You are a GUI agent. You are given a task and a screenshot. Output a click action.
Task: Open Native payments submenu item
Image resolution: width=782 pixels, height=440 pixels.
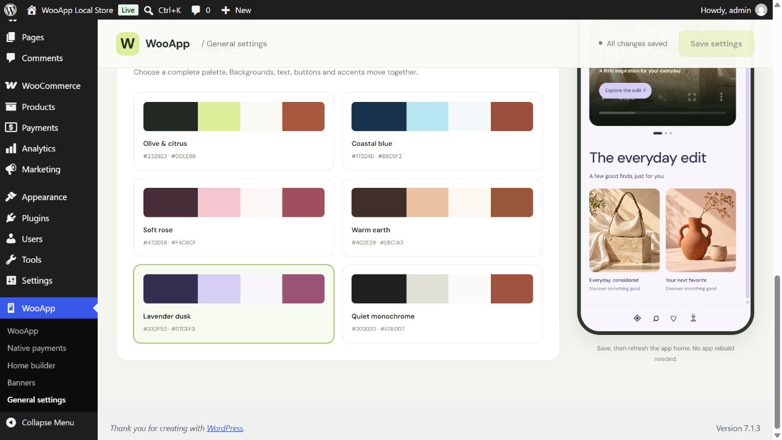tap(36, 348)
